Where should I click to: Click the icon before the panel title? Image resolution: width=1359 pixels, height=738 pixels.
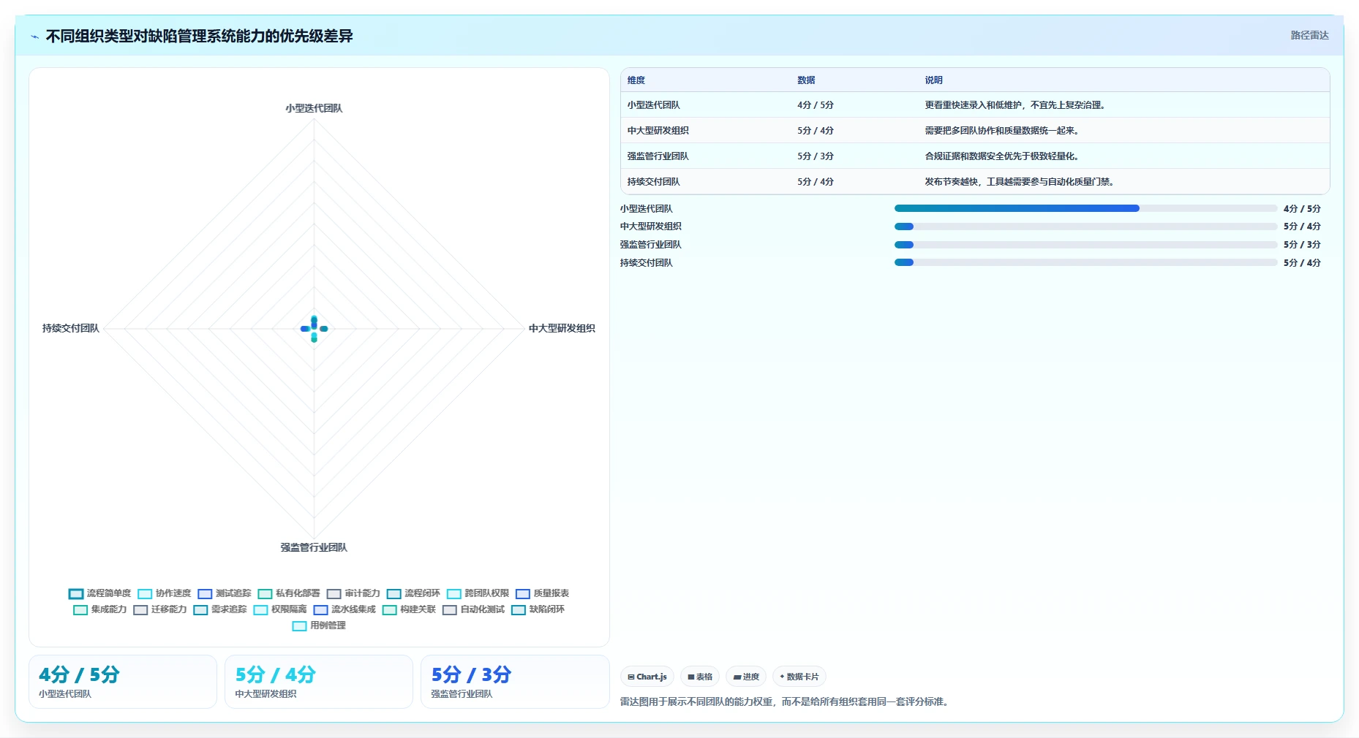pyautogui.click(x=34, y=37)
